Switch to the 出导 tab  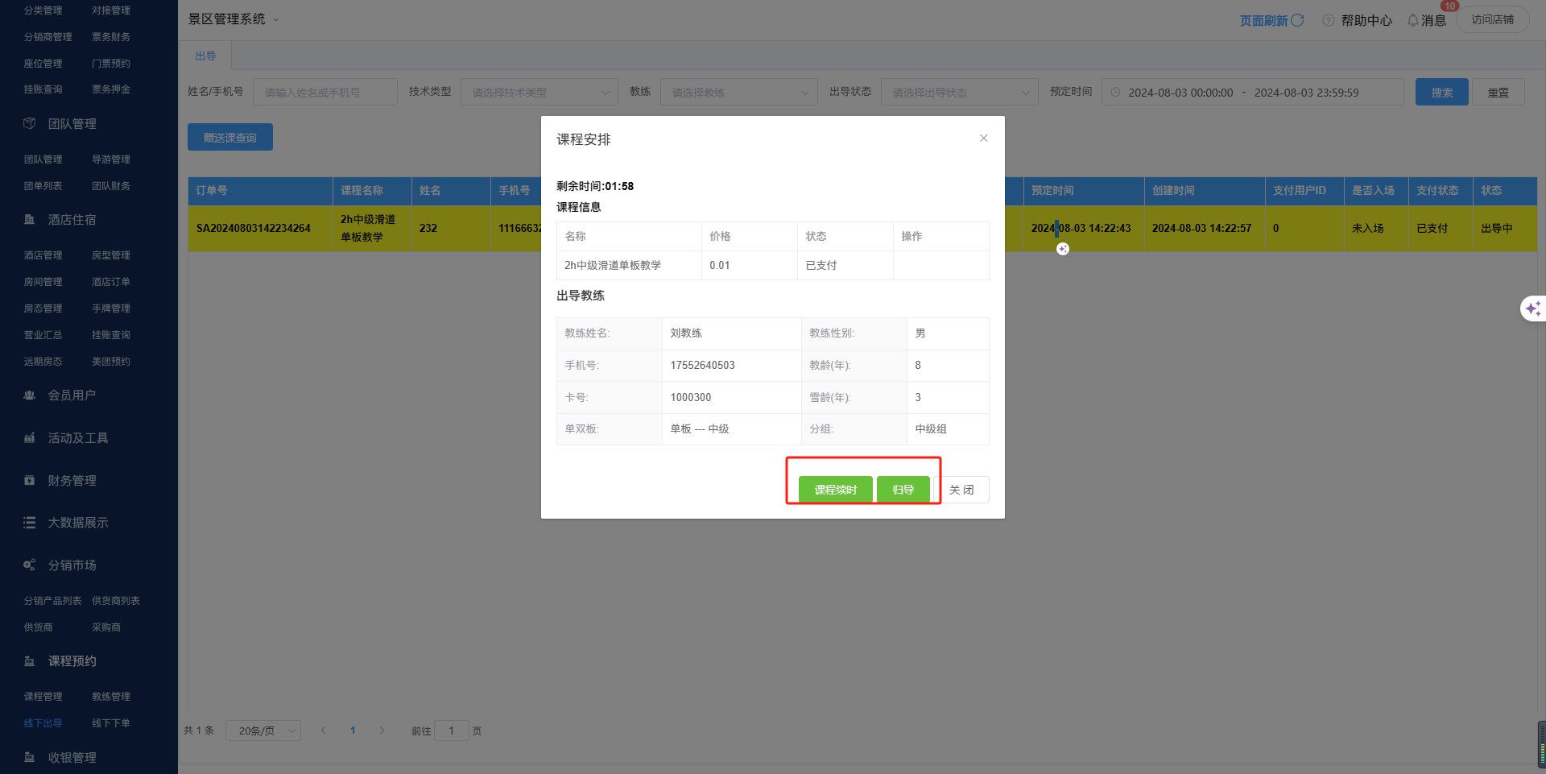coord(205,56)
